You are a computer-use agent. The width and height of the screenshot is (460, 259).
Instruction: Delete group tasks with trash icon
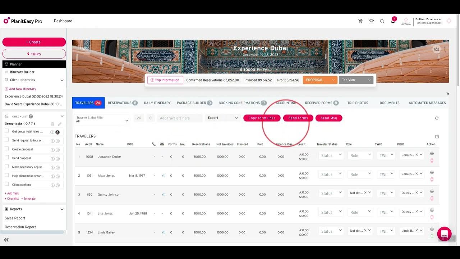pyautogui.click(x=52, y=124)
